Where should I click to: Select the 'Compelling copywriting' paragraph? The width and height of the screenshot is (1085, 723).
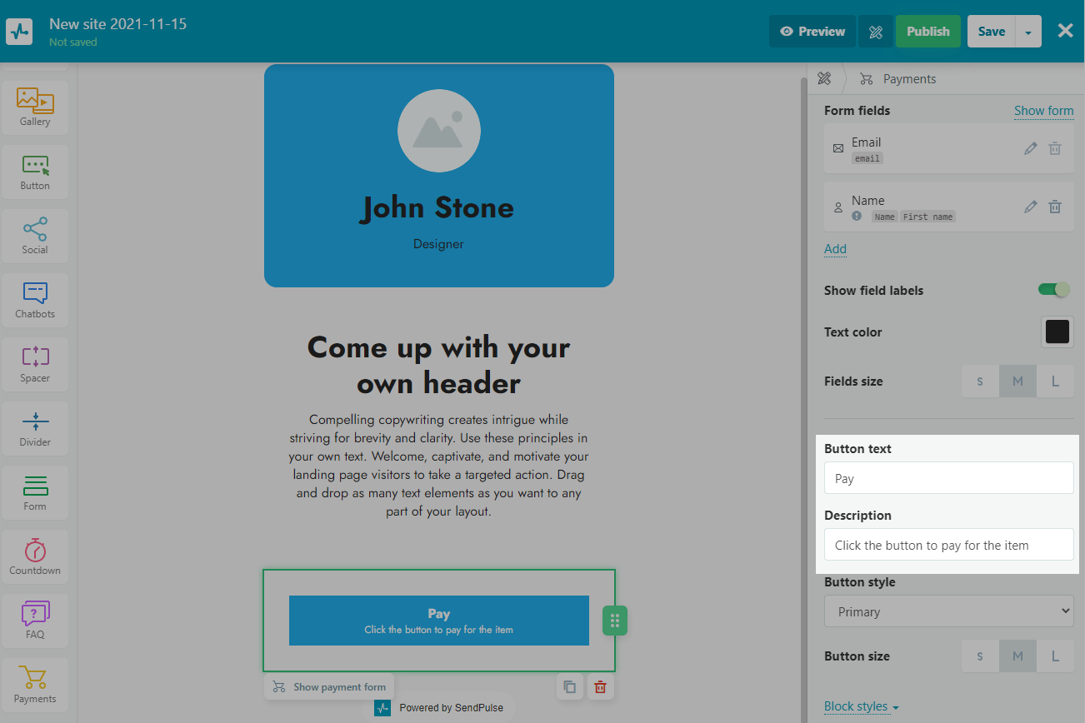pos(439,466)
